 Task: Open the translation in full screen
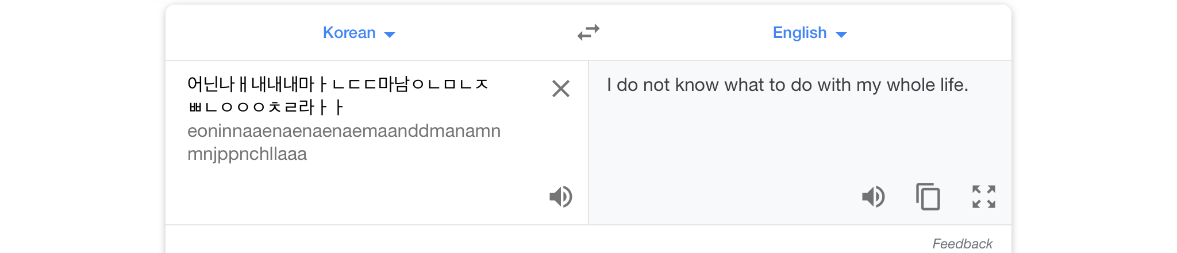click(x=983, y=197)
